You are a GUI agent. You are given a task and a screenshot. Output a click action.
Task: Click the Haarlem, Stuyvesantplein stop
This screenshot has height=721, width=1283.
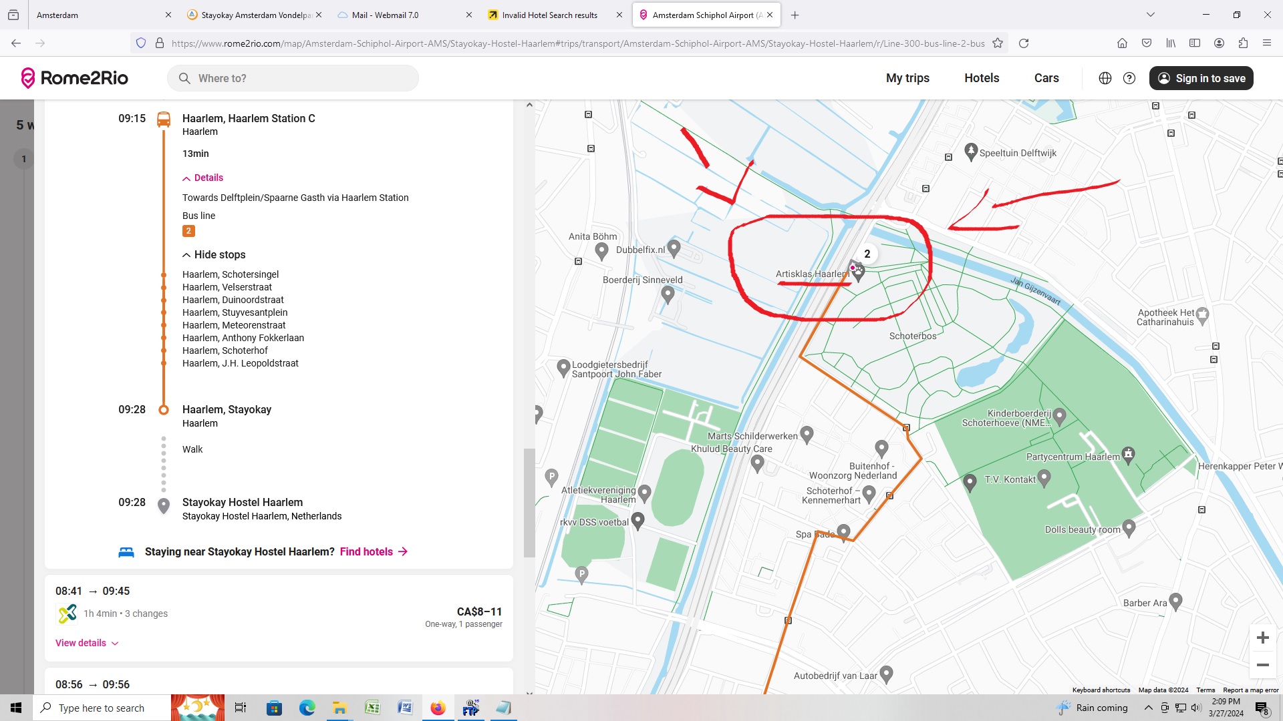pyautogui.click(x=235, y=312)
